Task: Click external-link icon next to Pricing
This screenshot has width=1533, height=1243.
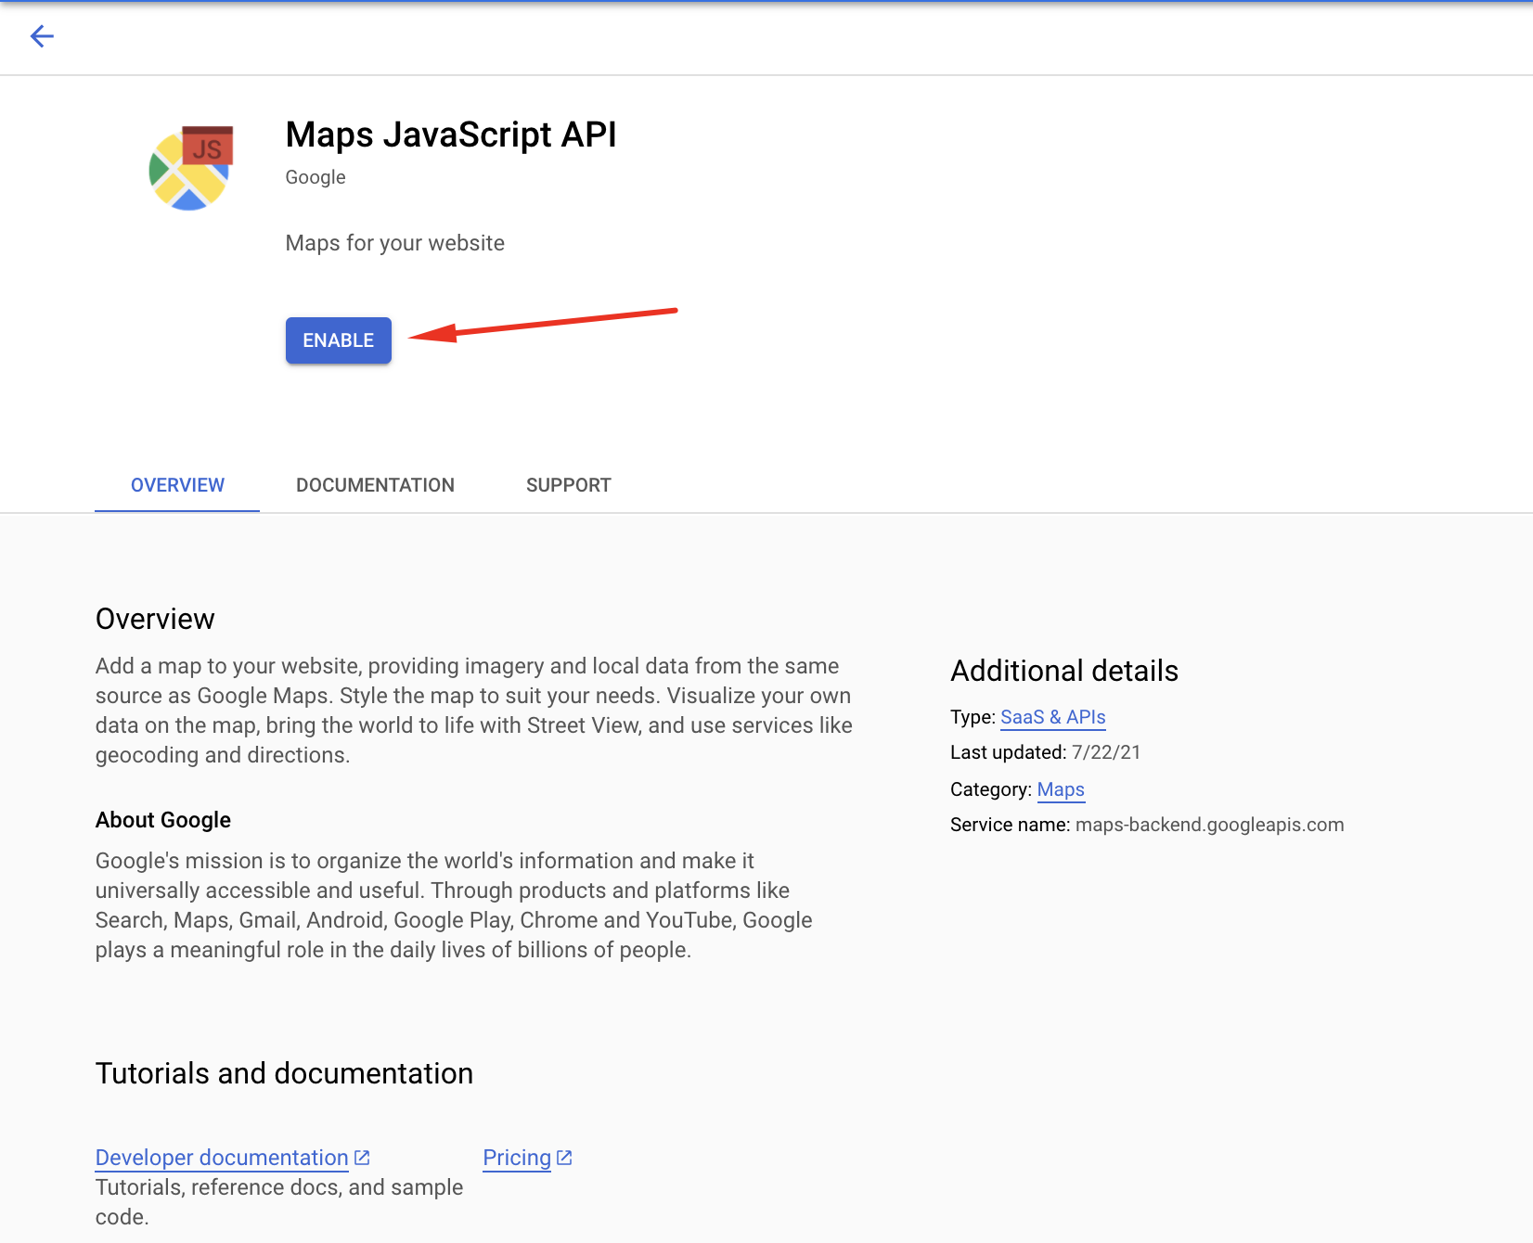Action: (x=564, y=1158)
